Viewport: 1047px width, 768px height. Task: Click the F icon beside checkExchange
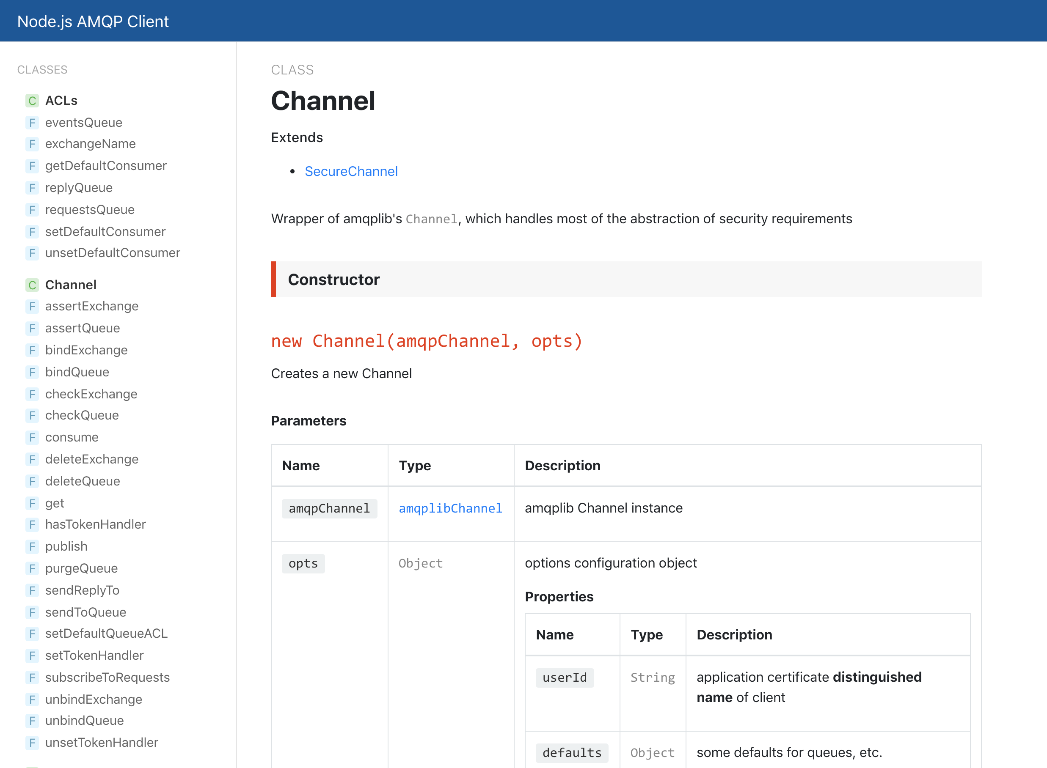click(32, 394)
